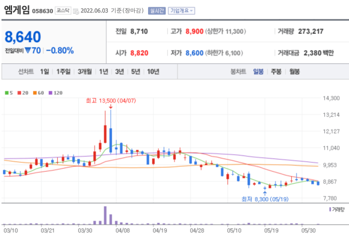The width and height of the screenshot is (349, 238).
Task: Click the stock code 058630
Action: tap(43, 11)
